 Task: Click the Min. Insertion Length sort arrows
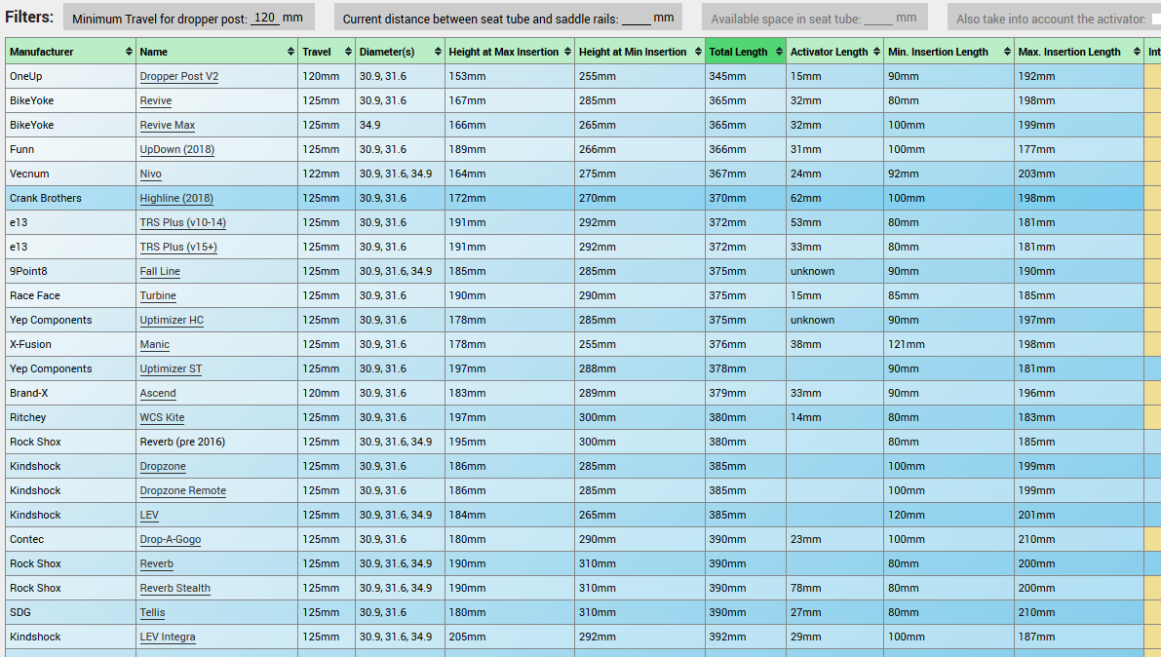coord(1006,52)
